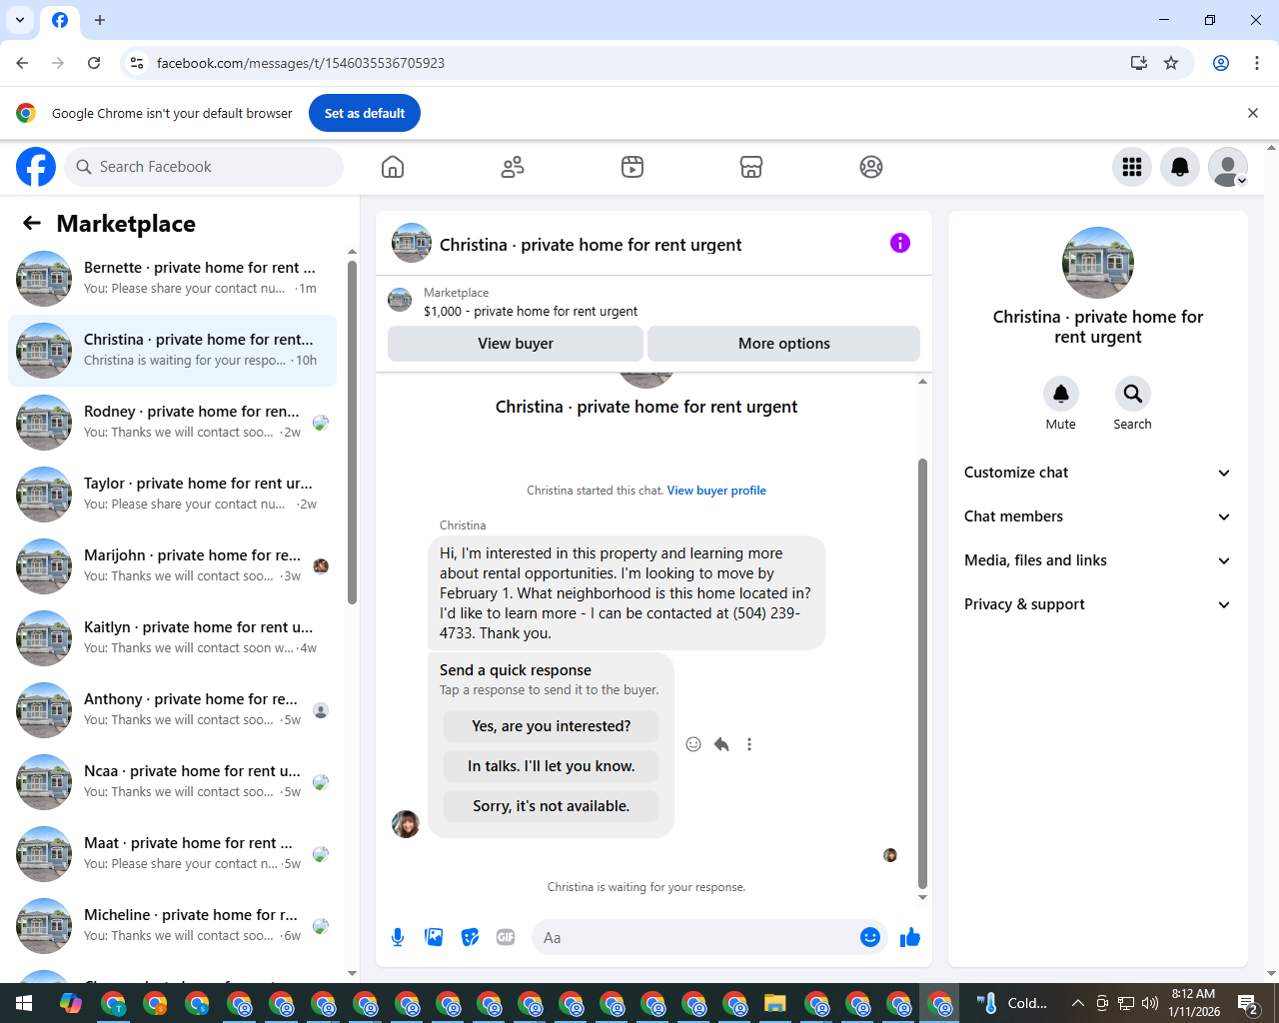Expand Privacy & support section
1279x1023 pixels.
(x=1097, y=604)
